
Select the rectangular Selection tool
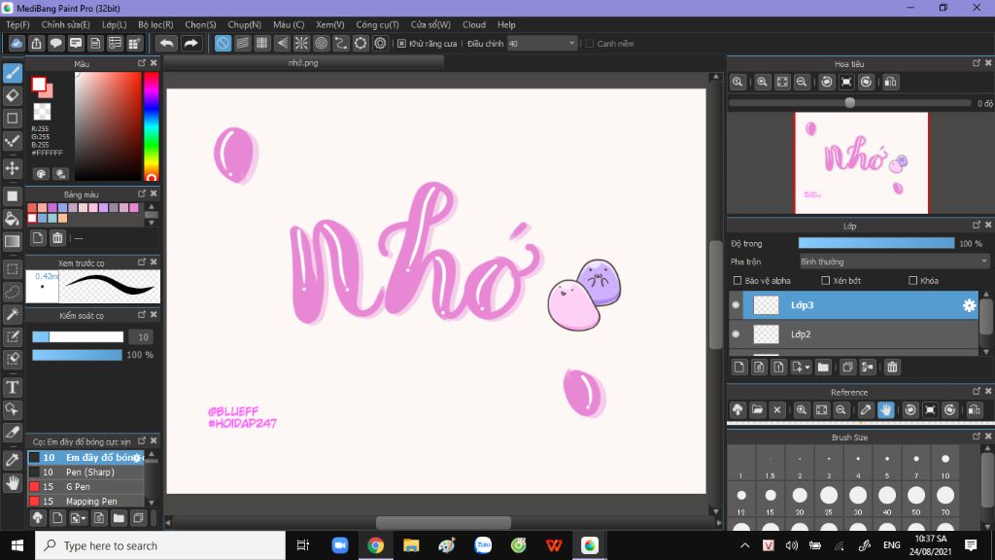13,269
